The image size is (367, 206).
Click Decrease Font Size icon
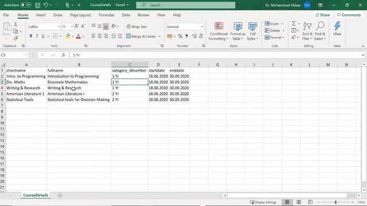coord(83,26)
